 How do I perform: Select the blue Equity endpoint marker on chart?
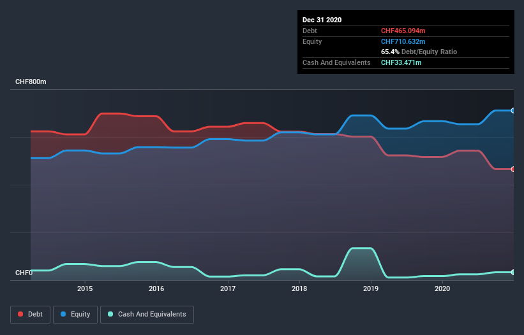513,110
